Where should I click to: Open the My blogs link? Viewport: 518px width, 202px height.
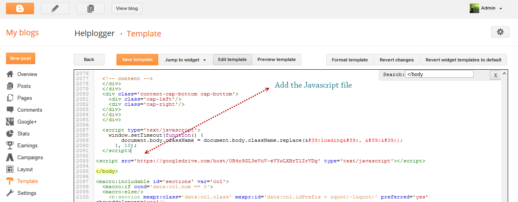(23, 32)
